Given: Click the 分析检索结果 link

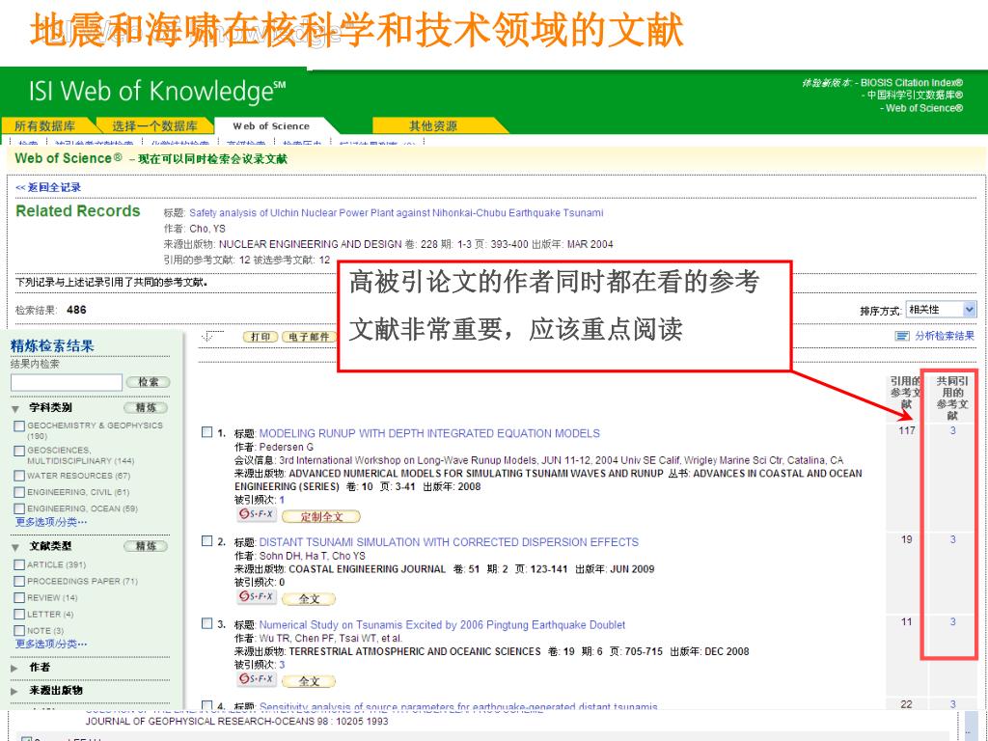Looking at the screenshot, I should click(x=945, y=336).
